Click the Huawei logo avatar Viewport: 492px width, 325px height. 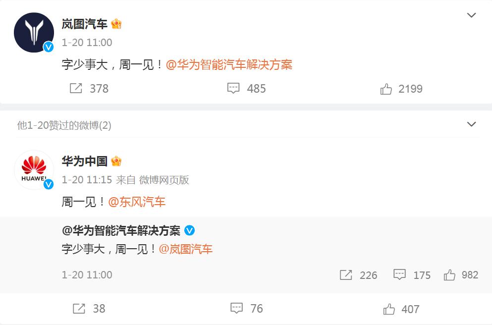tap(34, 169)
